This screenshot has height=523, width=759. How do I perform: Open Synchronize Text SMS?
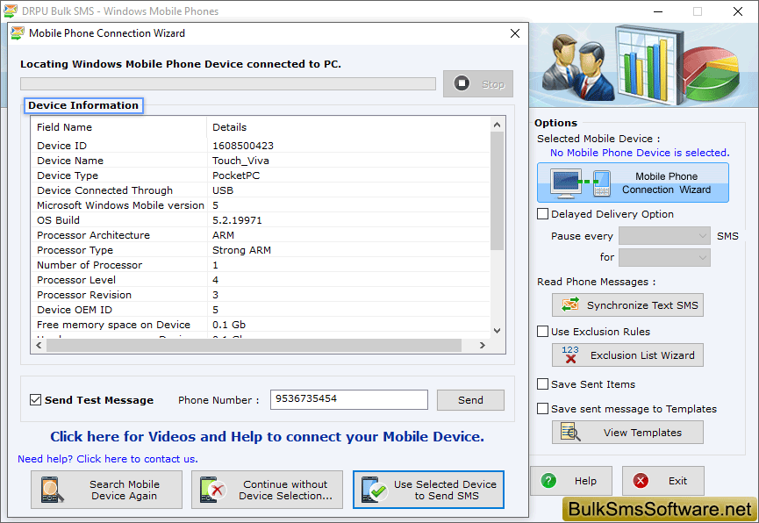pos(627,305)
